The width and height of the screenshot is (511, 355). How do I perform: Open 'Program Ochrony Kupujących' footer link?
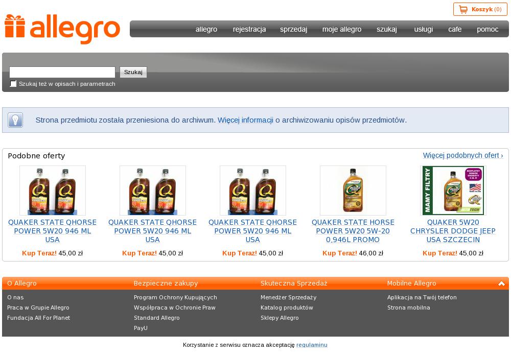point(175,297)
